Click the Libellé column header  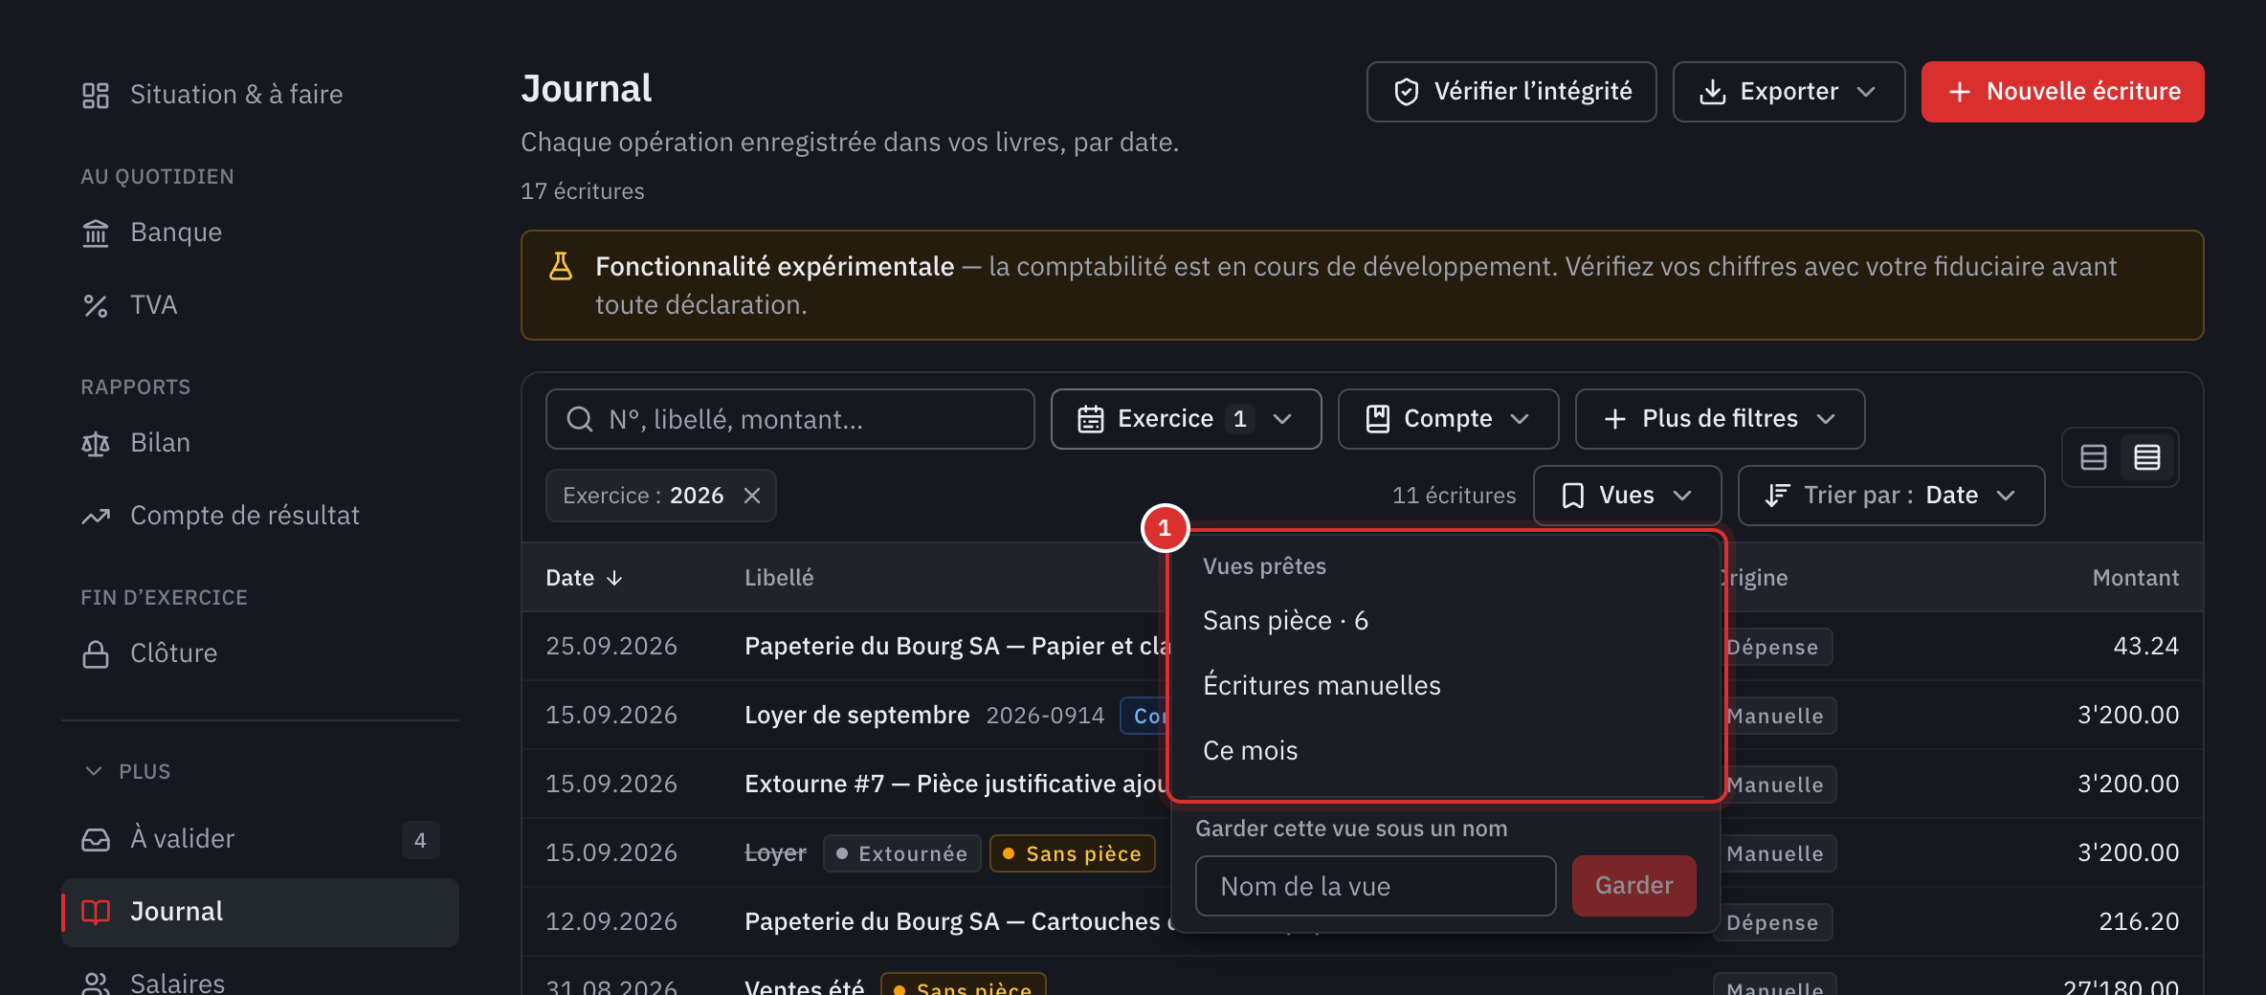[x=779, y=578]
